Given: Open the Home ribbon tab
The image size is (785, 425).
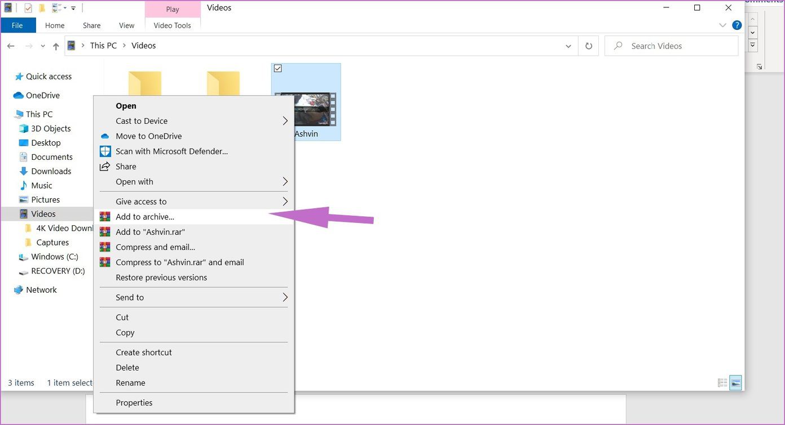Looking at the screenshot, I should pos(55,25).
